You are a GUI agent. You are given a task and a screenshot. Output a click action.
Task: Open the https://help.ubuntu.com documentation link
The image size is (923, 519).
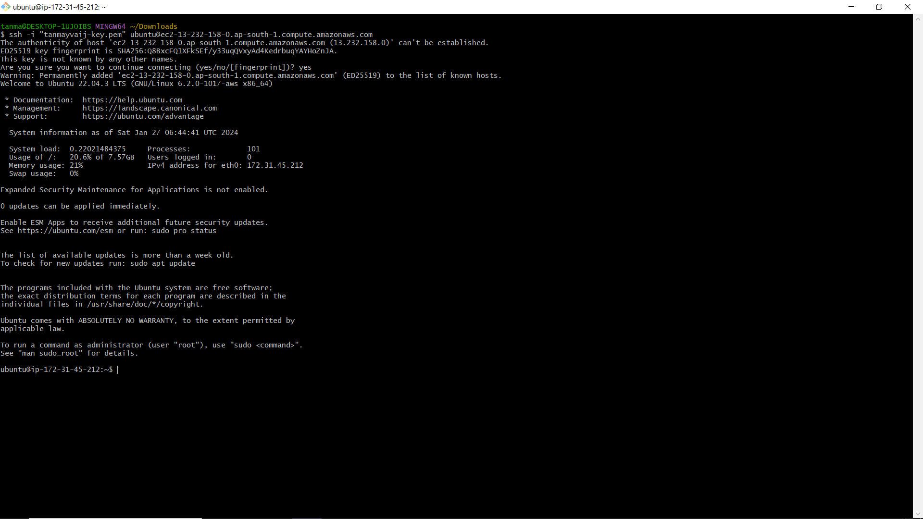point(133,99)
